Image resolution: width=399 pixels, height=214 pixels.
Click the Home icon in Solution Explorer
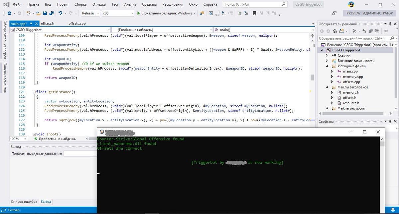pos(334,31)
